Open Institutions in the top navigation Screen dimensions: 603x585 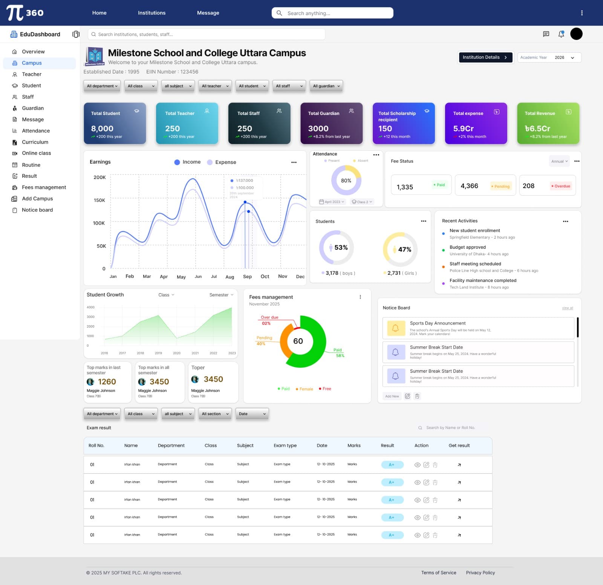(x=152, y=13)
